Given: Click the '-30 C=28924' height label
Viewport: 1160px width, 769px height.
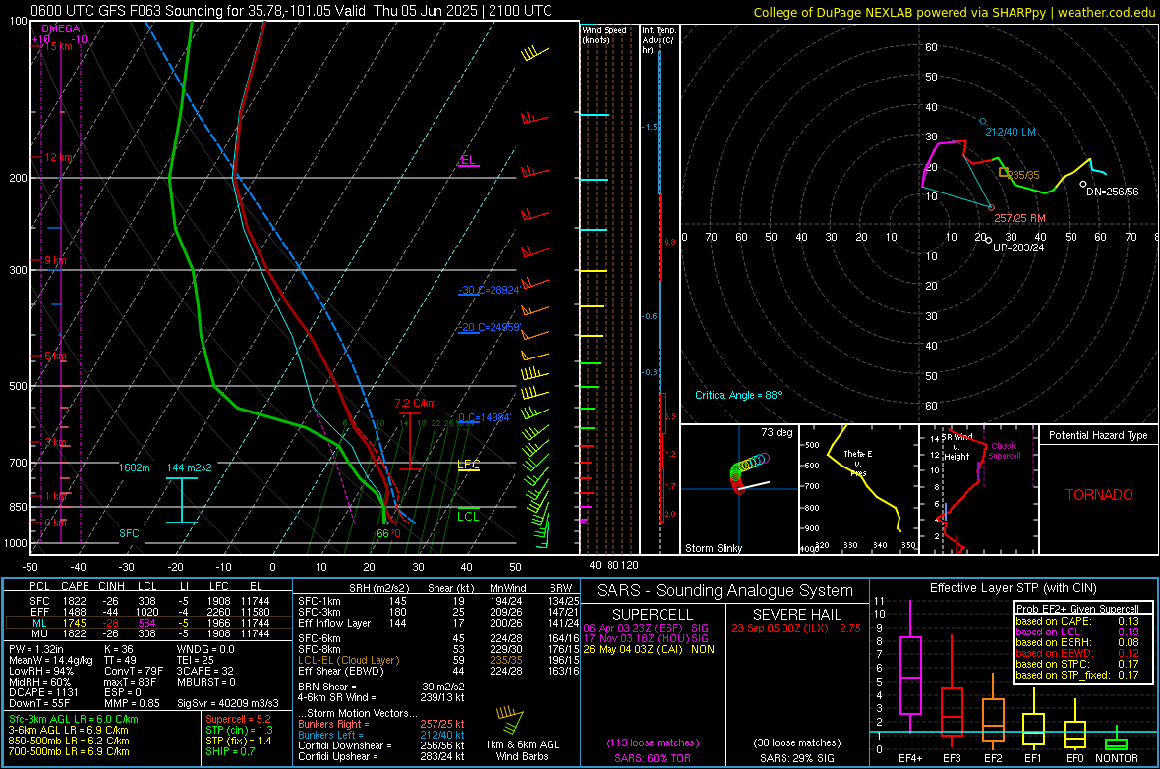Looking at the screenshot, I should 489,290.
